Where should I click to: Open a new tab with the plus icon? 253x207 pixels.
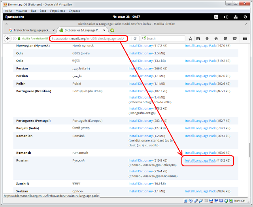tap(112, 30)
